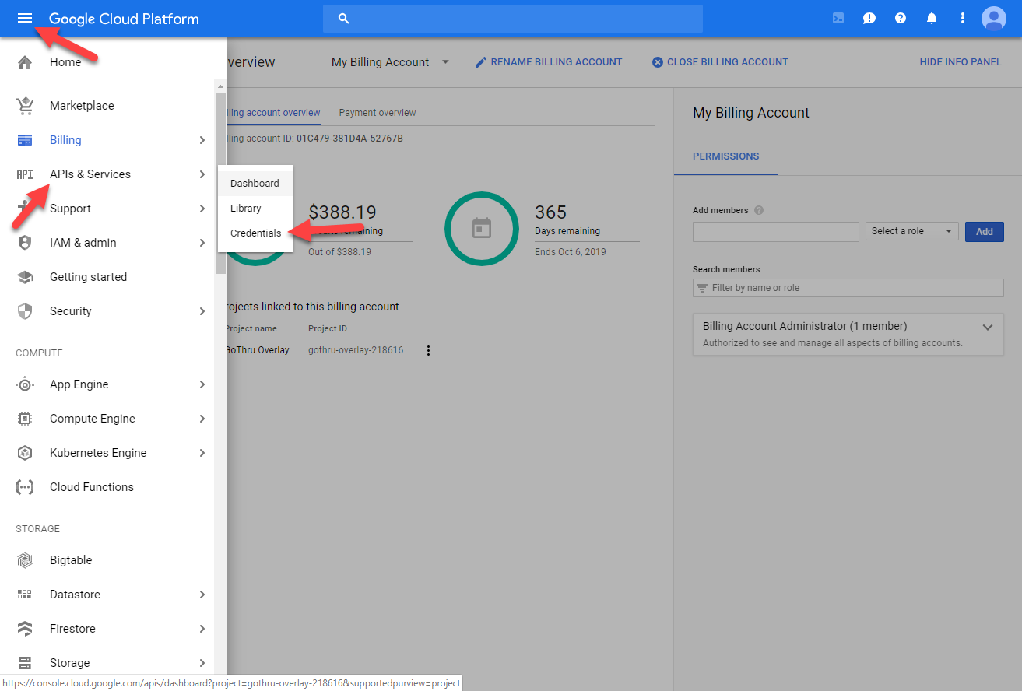The height and width of the screenshot is (691, 1022).
Task: Click the Cloud Shell terminal icon
Action: click(x=838, y=17)
